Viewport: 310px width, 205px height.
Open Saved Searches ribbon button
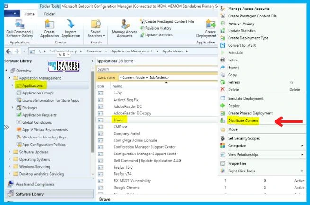(96, 29)
